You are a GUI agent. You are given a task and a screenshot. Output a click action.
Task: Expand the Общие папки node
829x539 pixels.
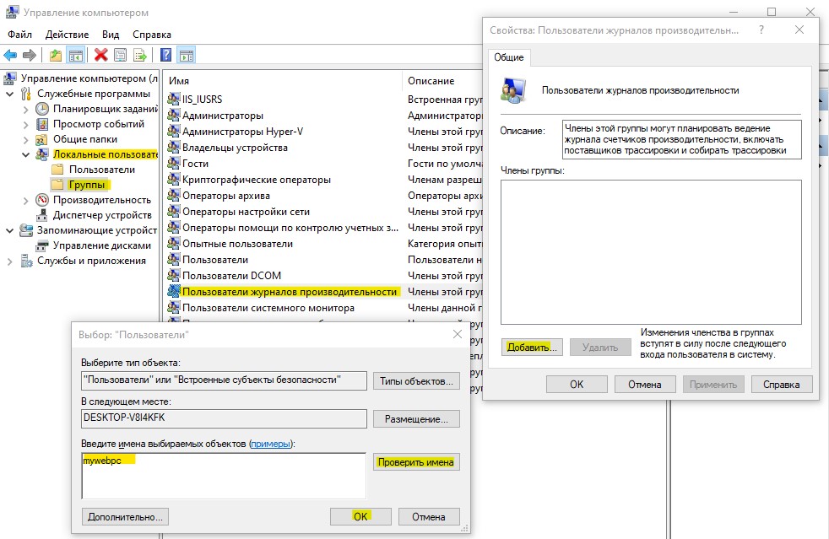[x=26, y=140]
